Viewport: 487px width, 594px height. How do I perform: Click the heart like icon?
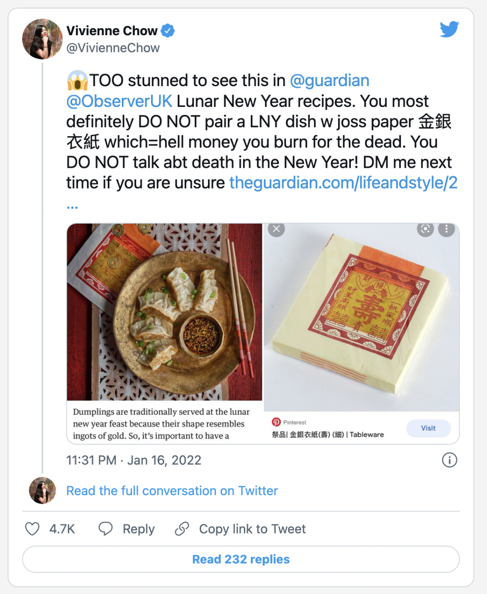click(x=32, y=529)
